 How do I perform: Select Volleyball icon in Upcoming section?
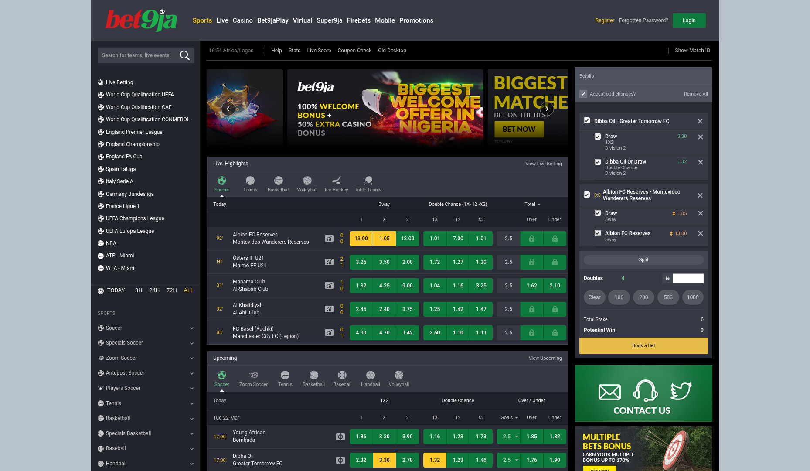pos(399,375)
